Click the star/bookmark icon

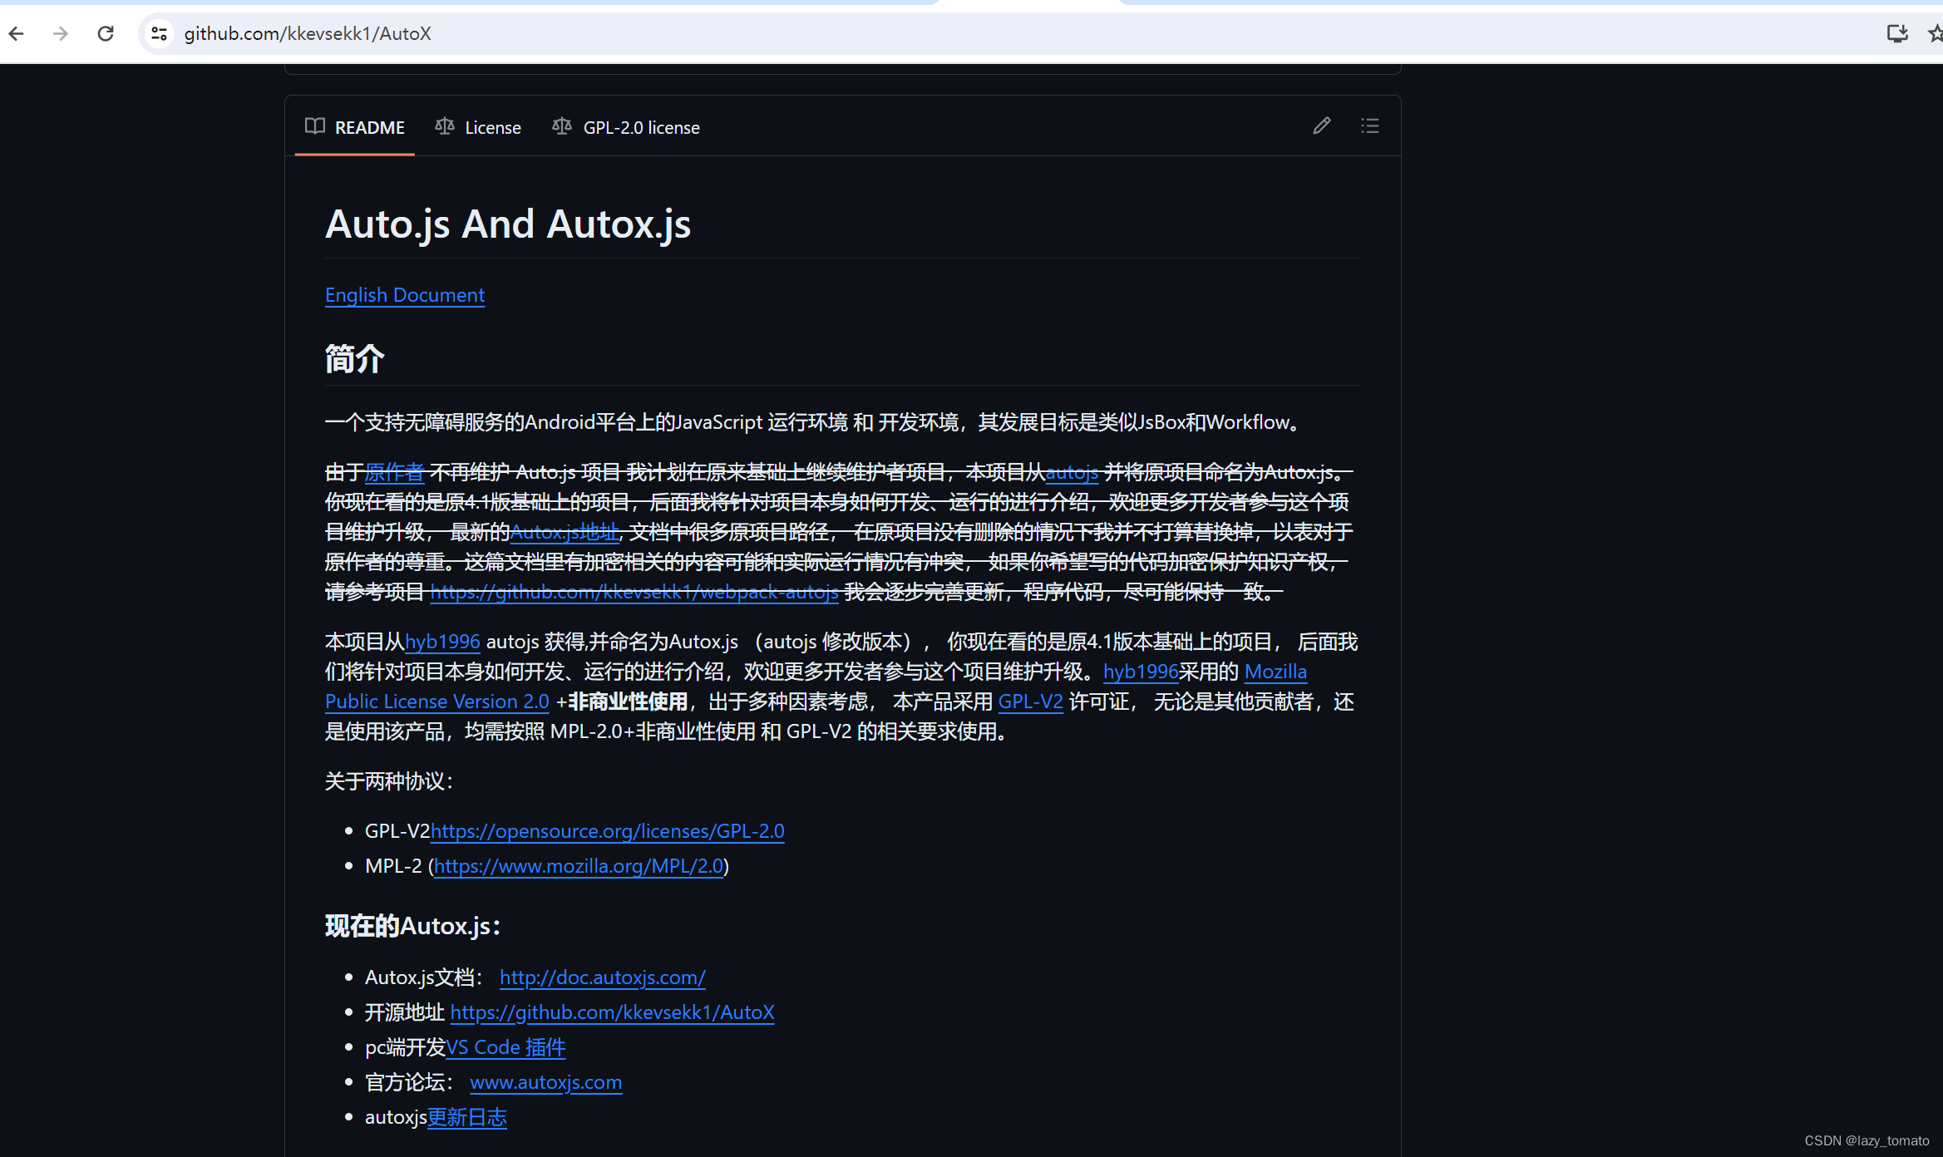[x=1935, y=30]
